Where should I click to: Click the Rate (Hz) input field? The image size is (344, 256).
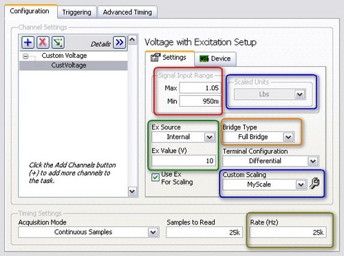[x=288, y=233]
